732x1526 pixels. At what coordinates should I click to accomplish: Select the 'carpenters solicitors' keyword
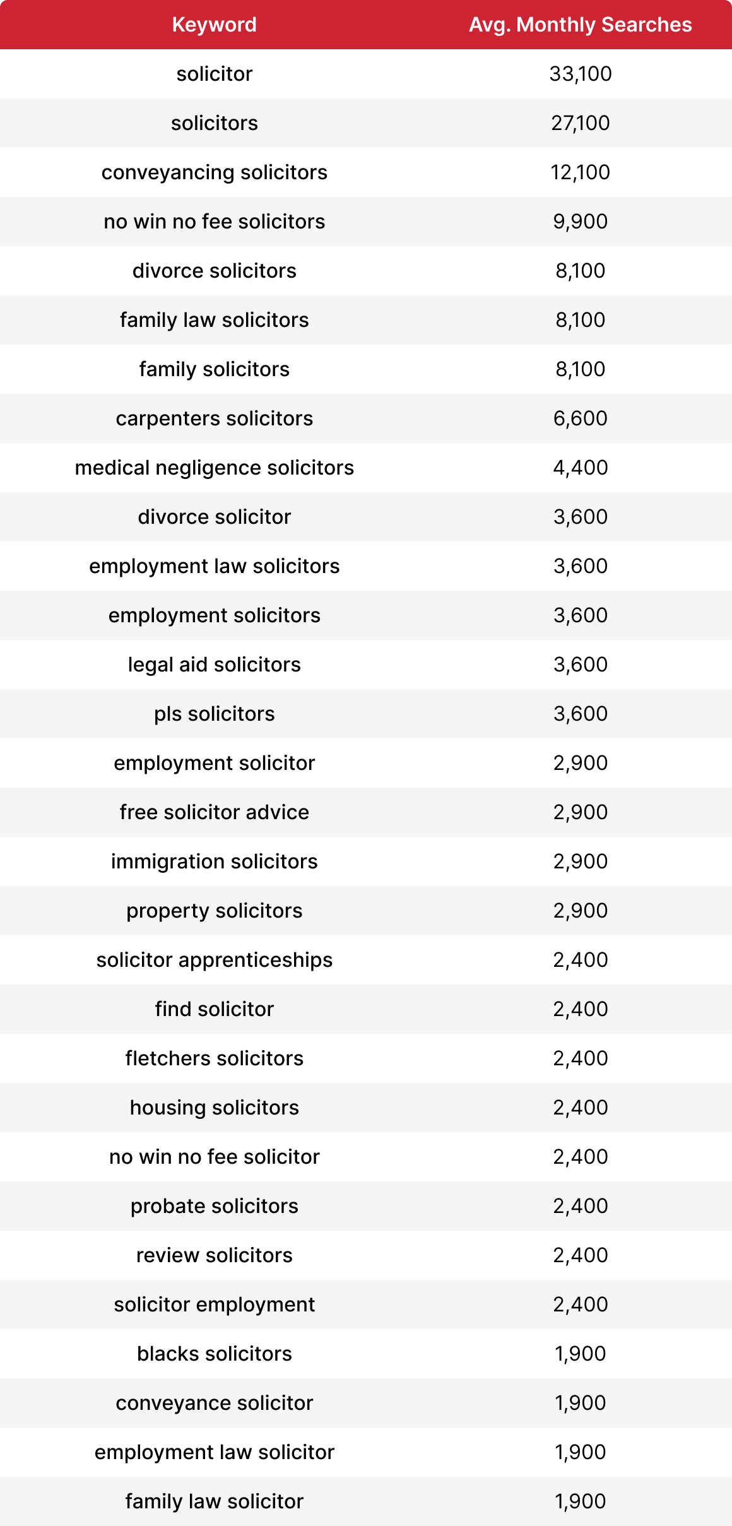tap(215, 418)
